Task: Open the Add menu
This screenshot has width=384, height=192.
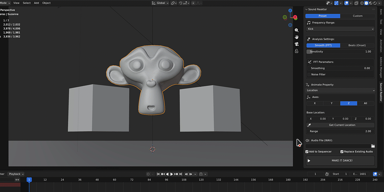Action: (36, 3)
